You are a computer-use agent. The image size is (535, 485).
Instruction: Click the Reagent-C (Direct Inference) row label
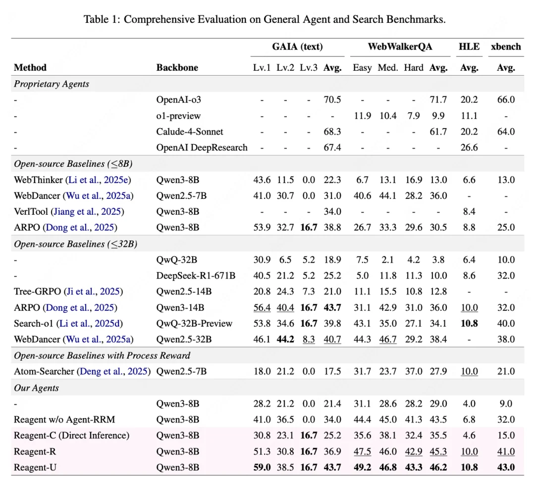click(x=71, y=436)
